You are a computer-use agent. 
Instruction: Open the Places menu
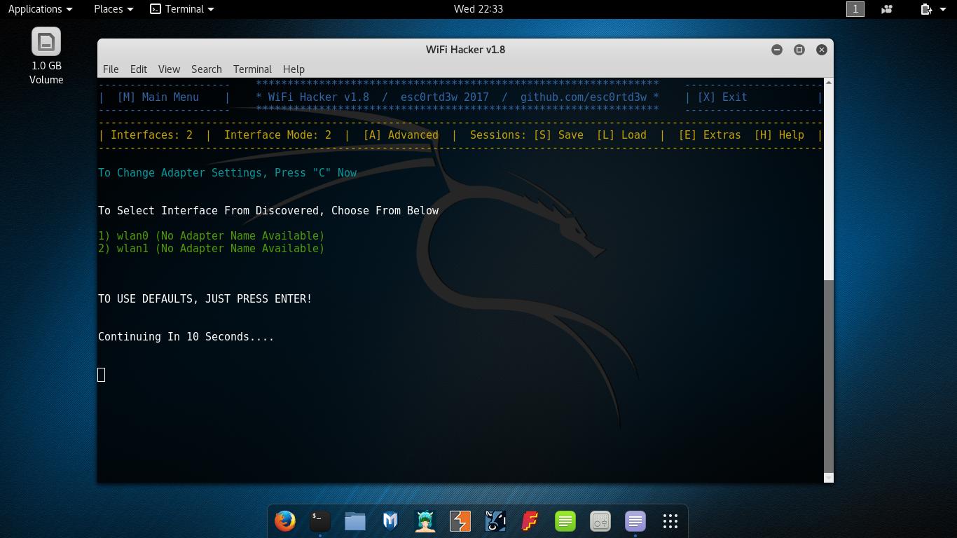(109, 9)
